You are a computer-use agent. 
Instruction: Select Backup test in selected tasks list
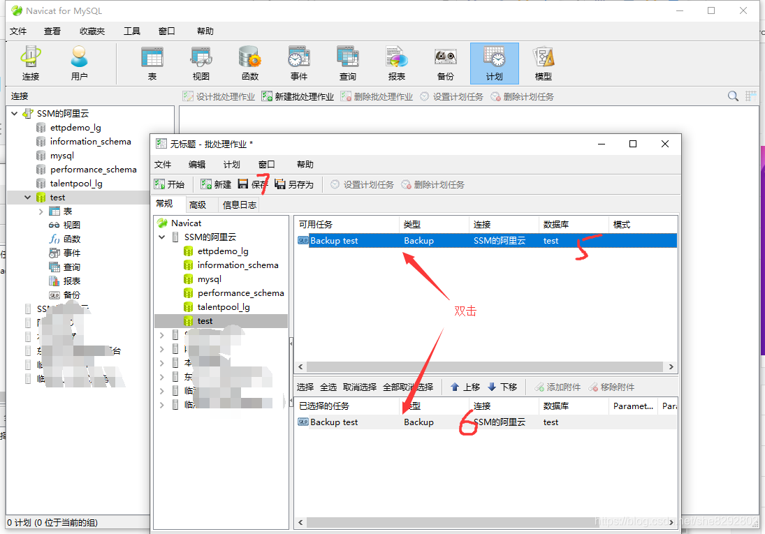tap(486, 422)
